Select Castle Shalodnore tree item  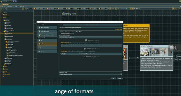tap(11, 46)
